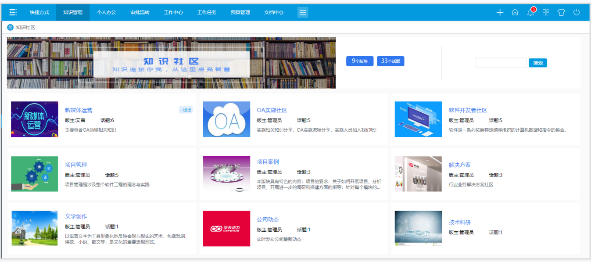Click the 公司动态 red logo thumbnail
The width and height of the screenshot is (591, 262).
[x=226, y=228]
